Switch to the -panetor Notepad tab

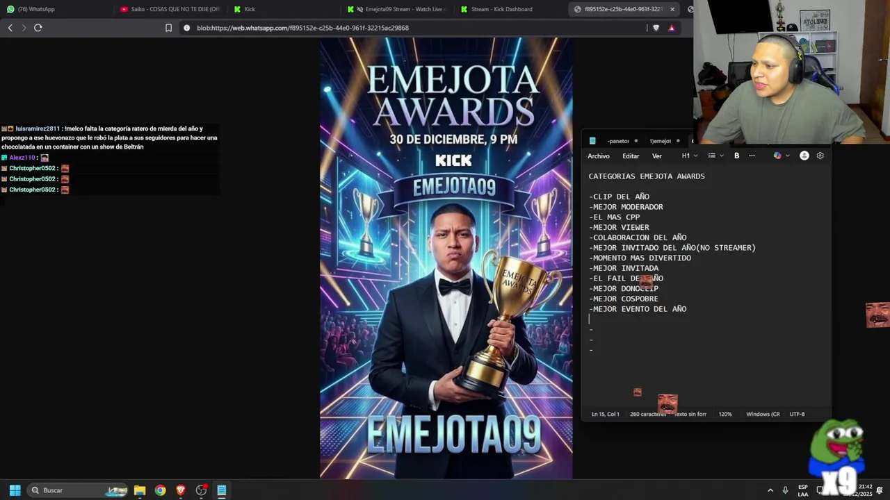[x=622, y=141]
